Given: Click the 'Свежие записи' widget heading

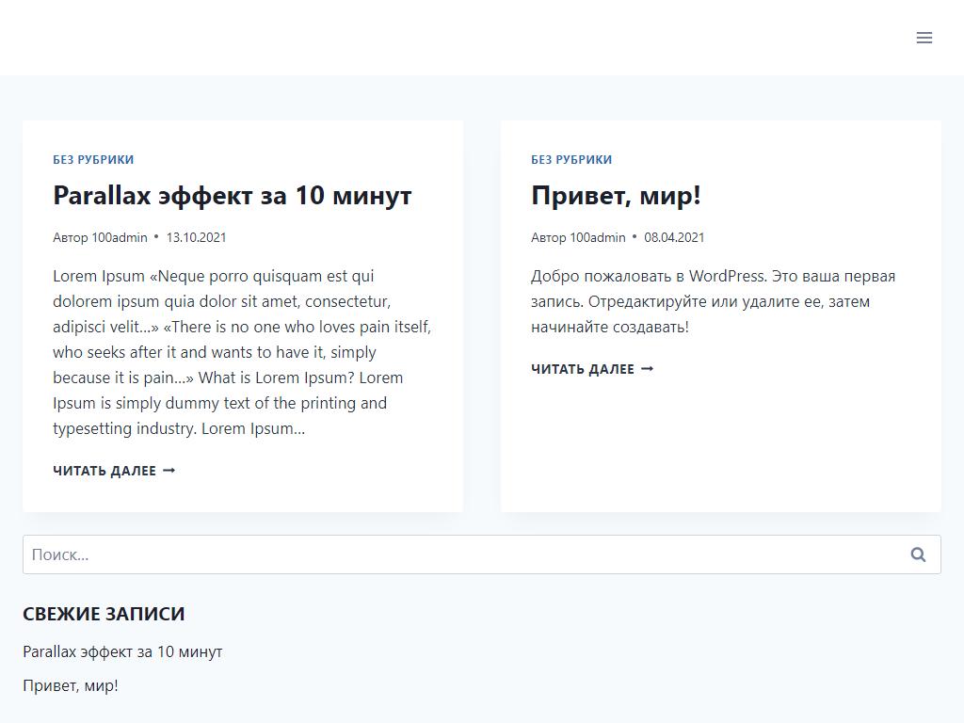Looking at the screenshot, I should tap(104, 614).
